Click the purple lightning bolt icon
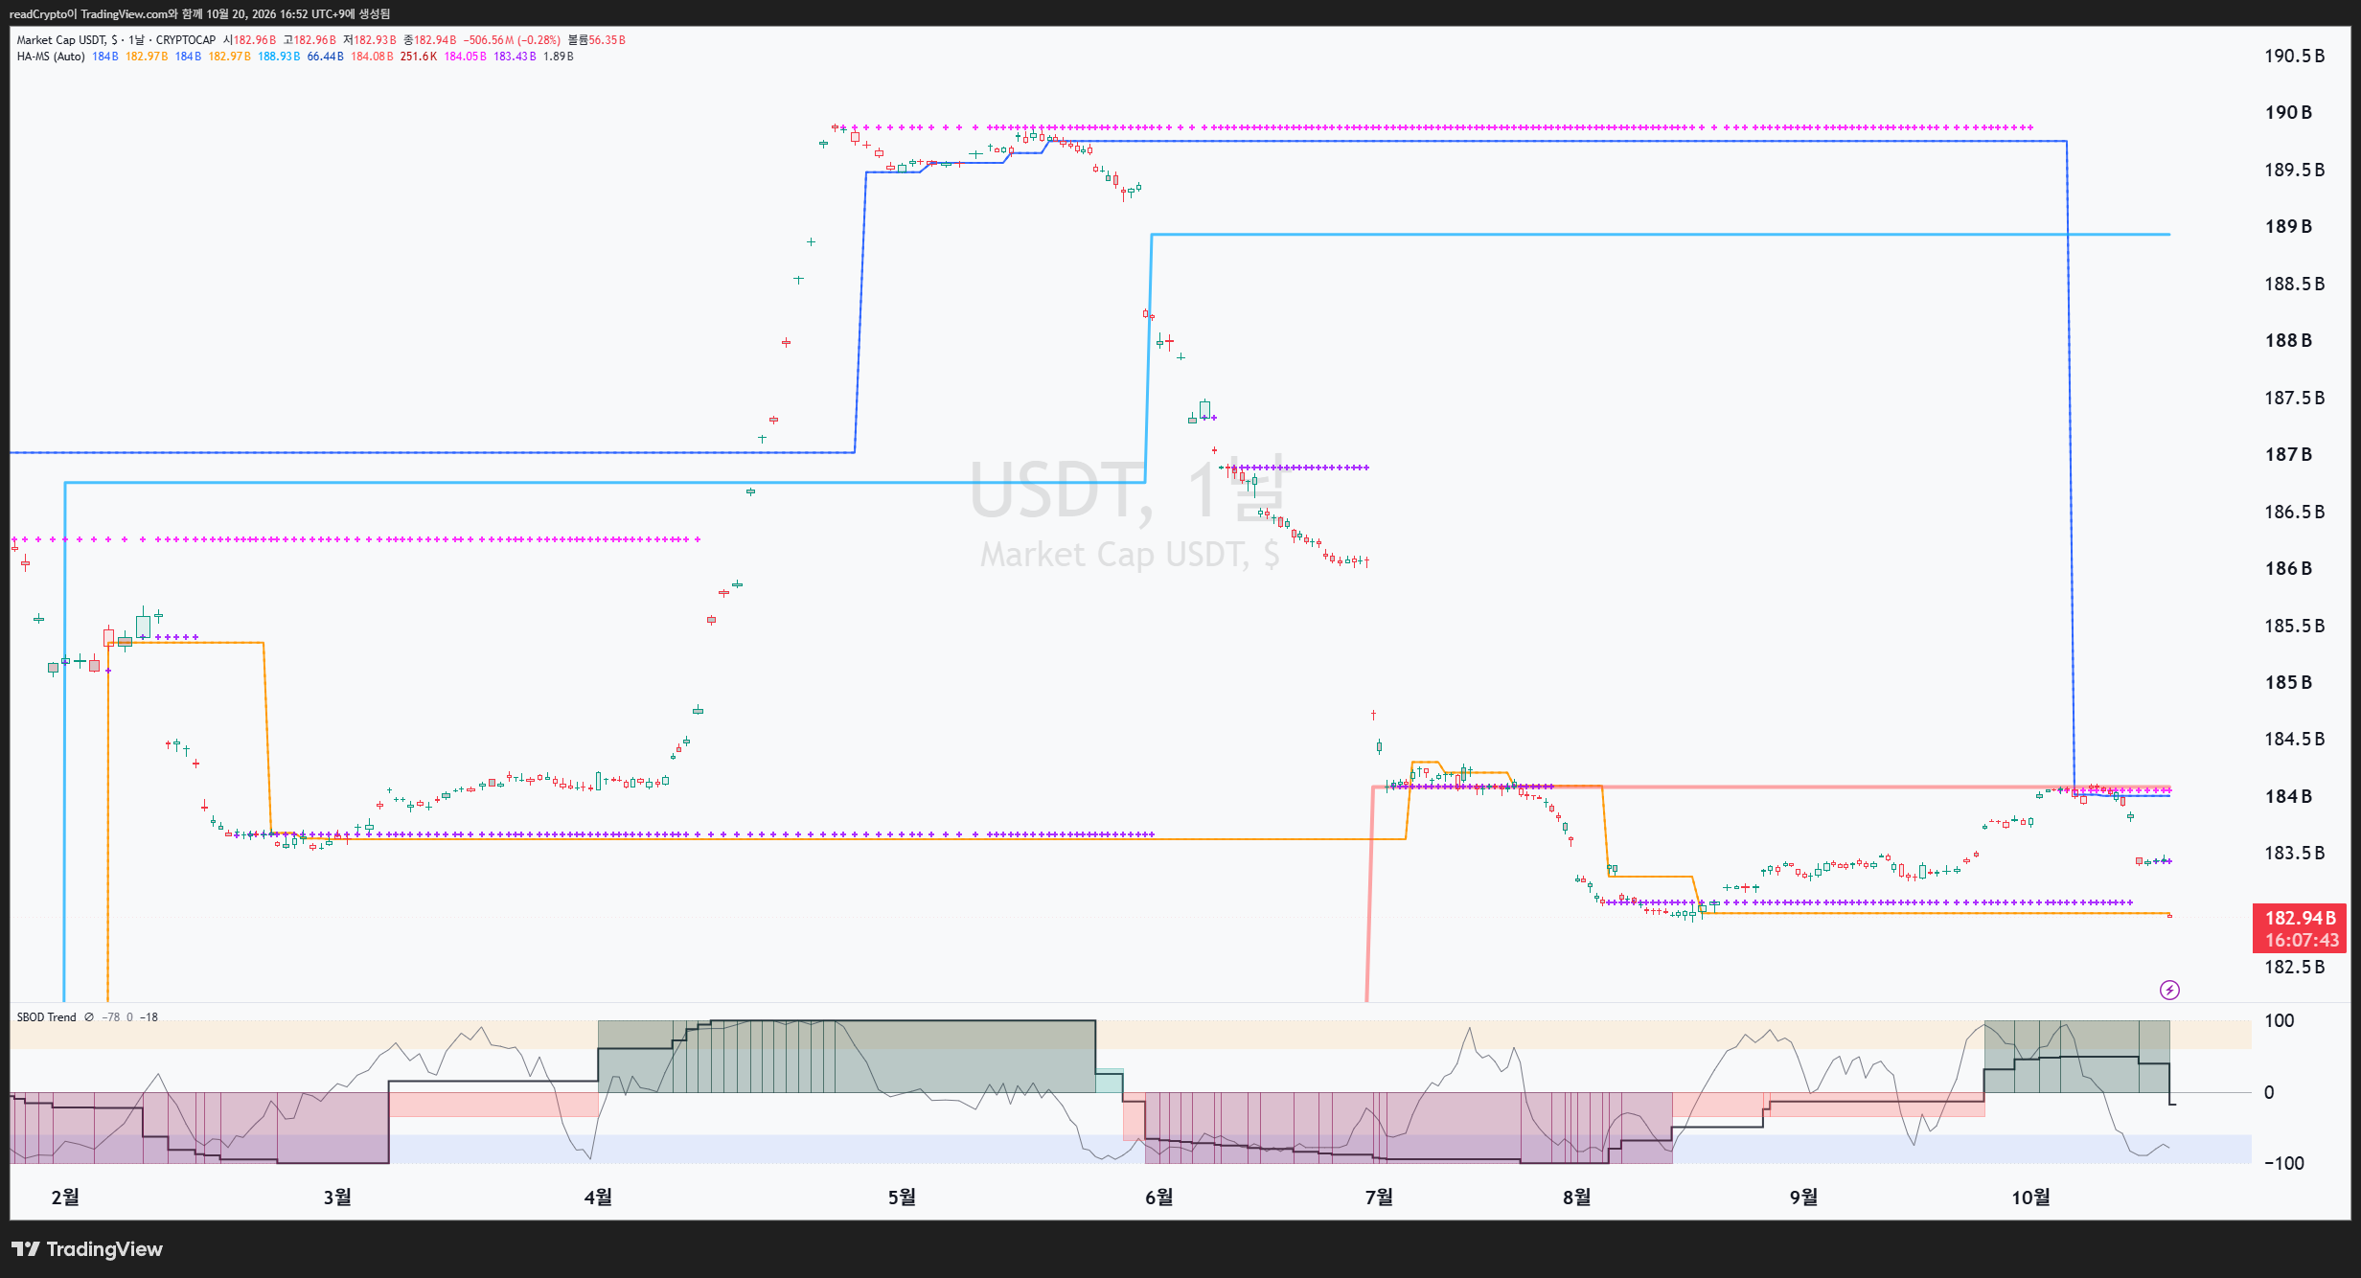 tap(2169, 990)
